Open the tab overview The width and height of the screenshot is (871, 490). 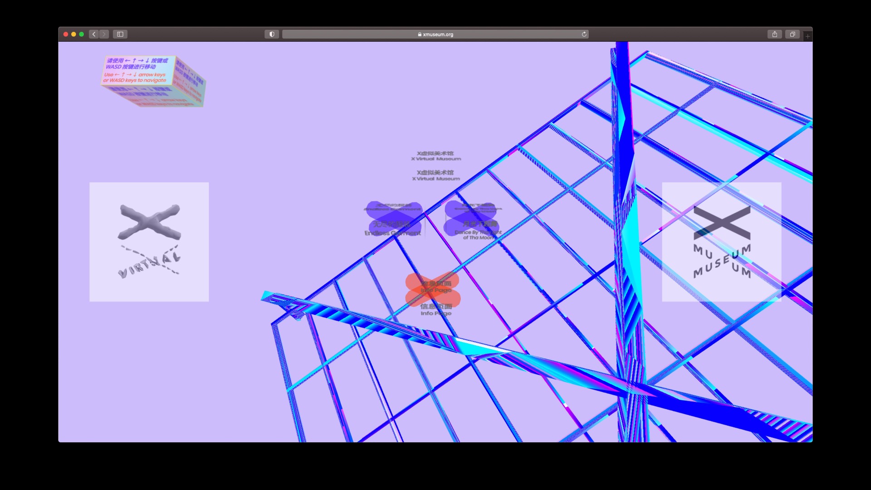793,34
